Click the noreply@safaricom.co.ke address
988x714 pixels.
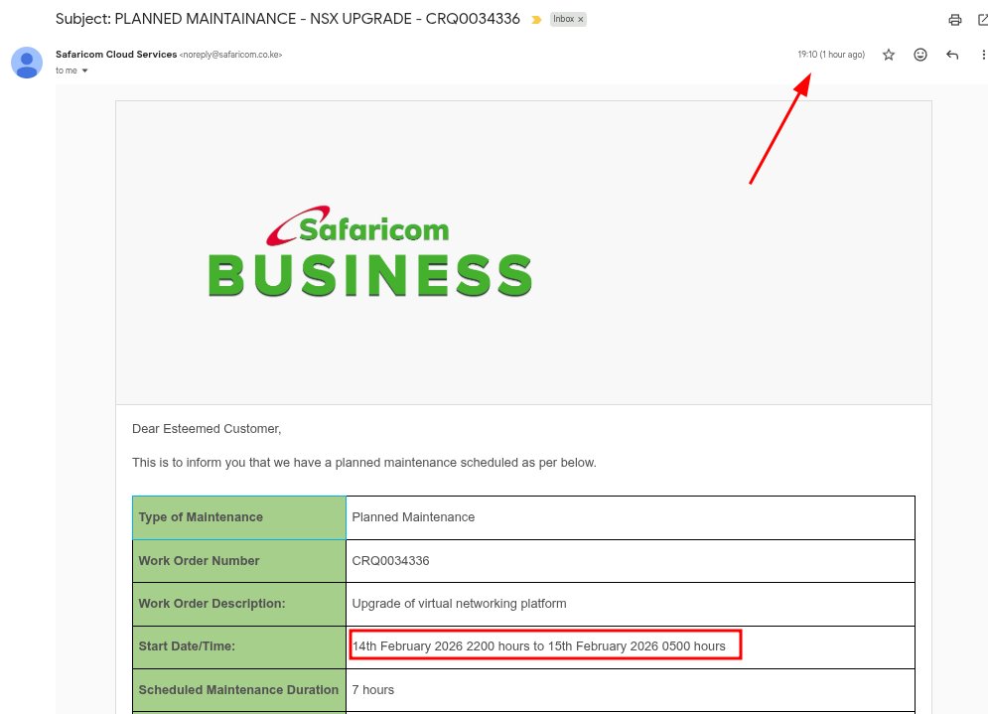230,55
